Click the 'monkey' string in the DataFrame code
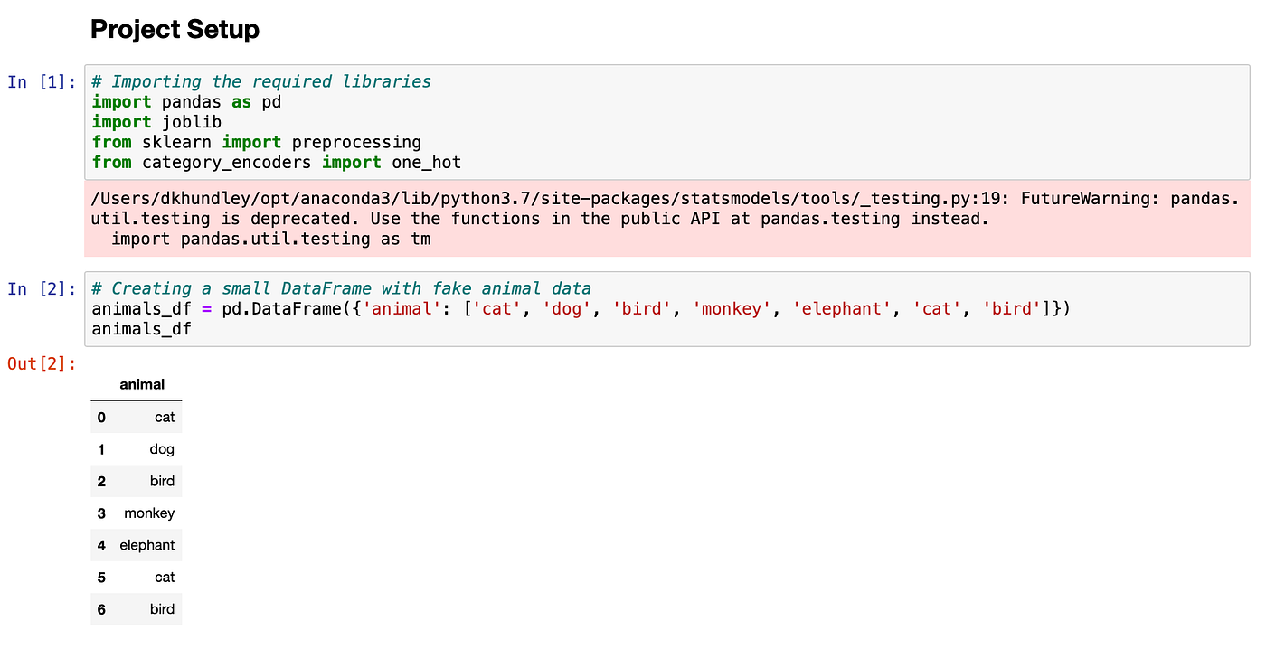 pyautogui.click(x=733, y=308)
